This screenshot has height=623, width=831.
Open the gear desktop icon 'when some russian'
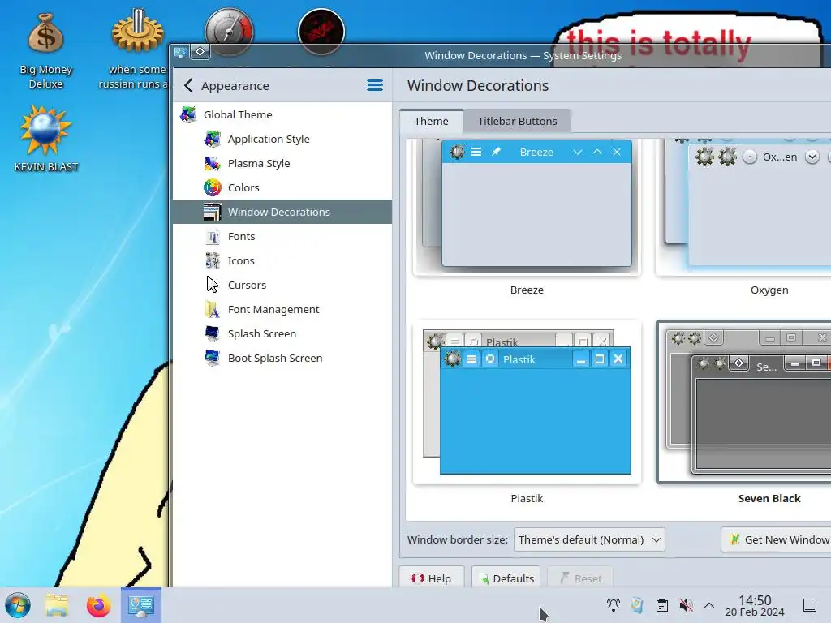(136, 49)
